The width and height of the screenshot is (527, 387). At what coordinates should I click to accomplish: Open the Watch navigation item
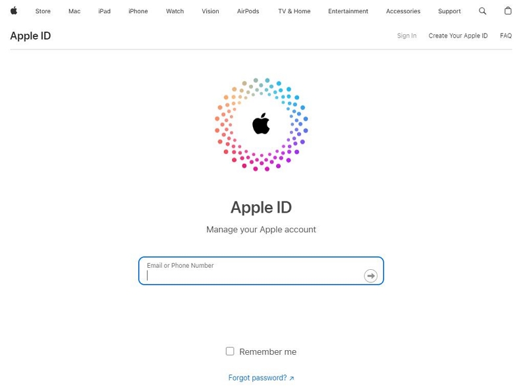pos(175,11)
